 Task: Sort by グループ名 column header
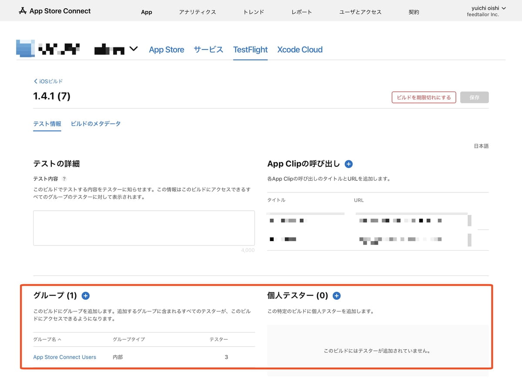tap(47, 339)
